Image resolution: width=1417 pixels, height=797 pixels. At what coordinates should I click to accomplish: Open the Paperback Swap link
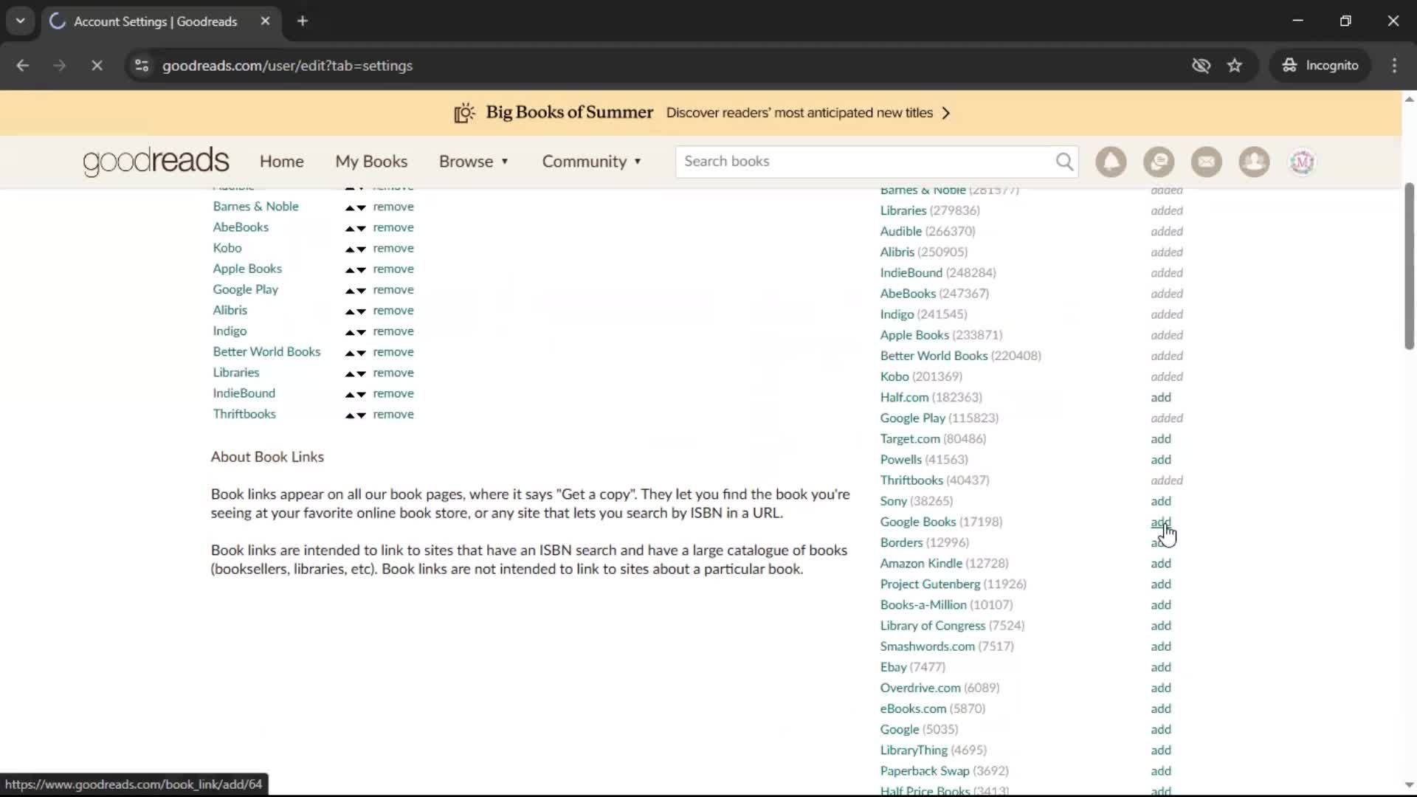click(x=925, y=771)
